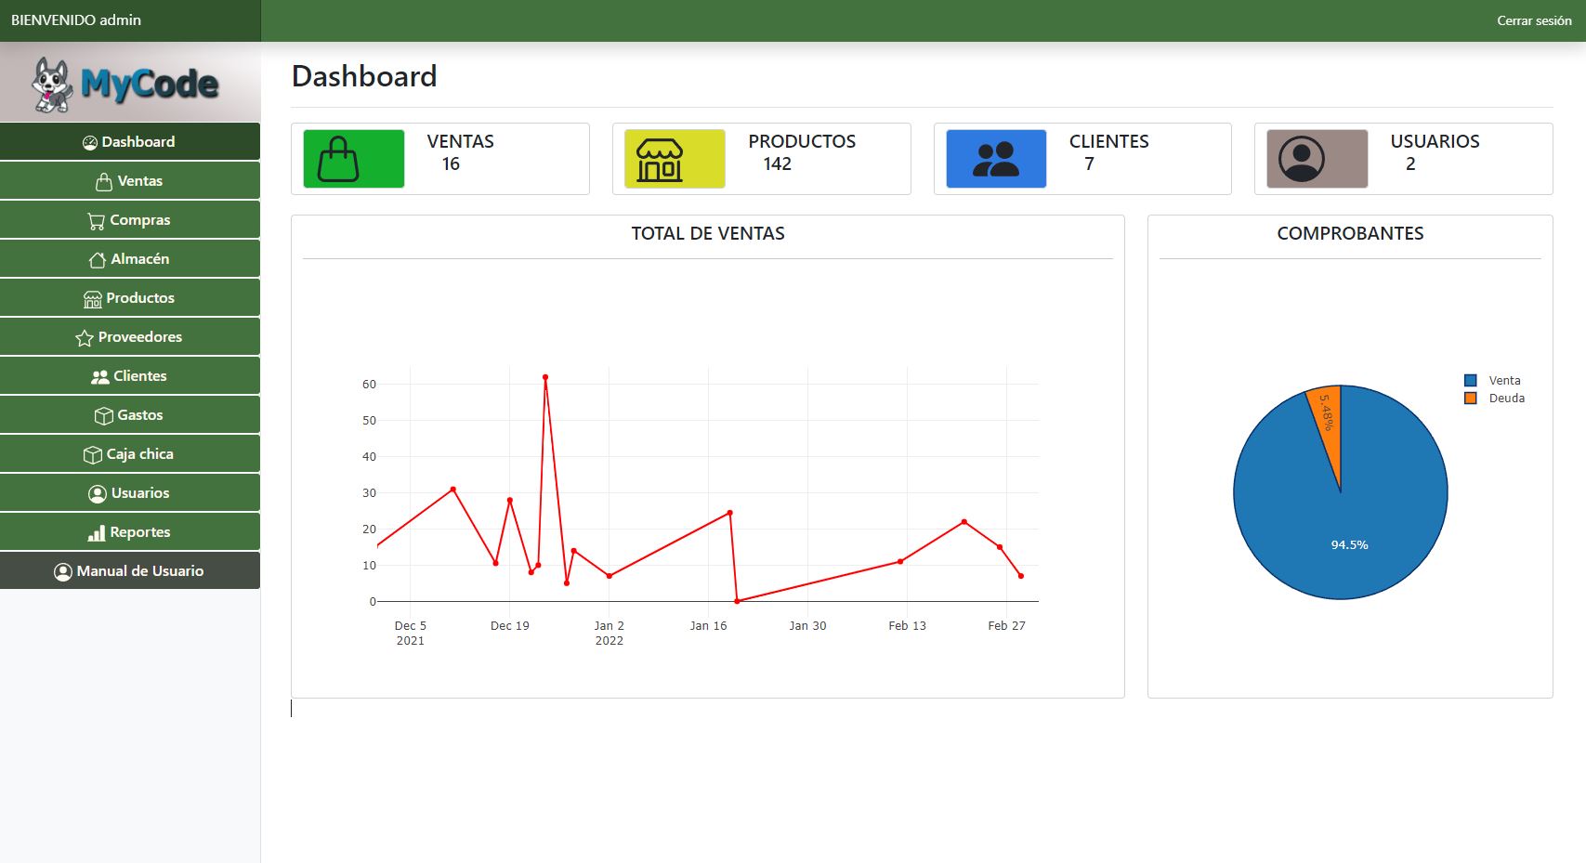Click the gray Usuarios profile icon

coord(1316,159)
